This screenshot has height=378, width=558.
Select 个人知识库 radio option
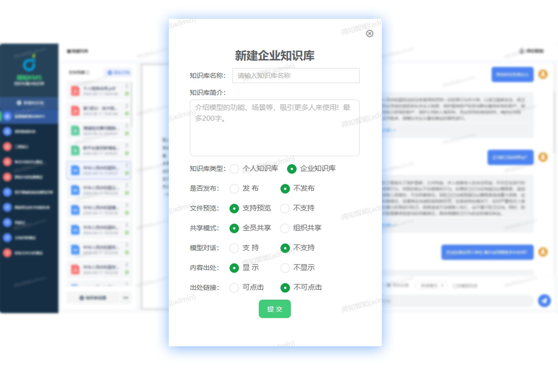(x=234, y=169)
